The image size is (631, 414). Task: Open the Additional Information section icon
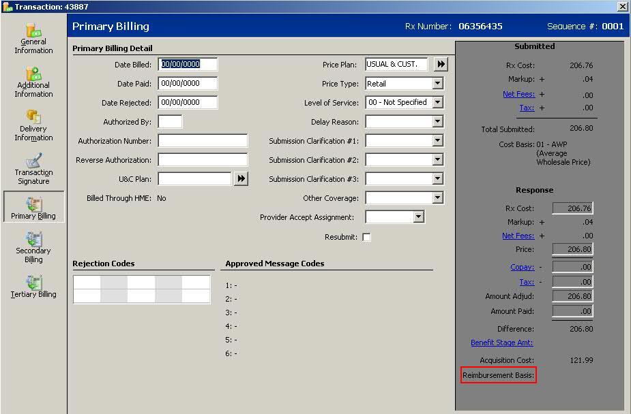coord(33,74)
